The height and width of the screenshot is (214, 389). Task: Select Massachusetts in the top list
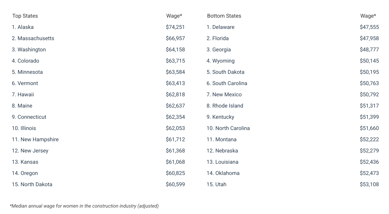point(33,38)
